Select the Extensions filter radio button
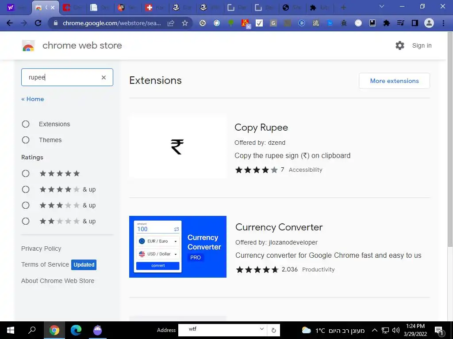The height and width of the screenshot is (339, 453). click(x=26, y=124)
